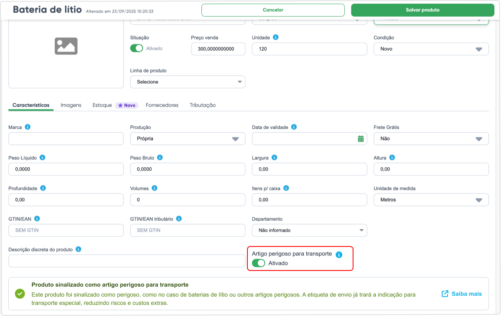Click info icon for Artigo perigoso para transporte

pos(339,255)
